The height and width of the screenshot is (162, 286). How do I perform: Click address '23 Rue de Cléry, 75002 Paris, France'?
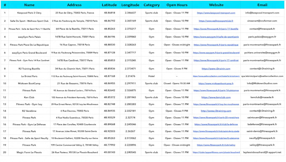point(75,13)
